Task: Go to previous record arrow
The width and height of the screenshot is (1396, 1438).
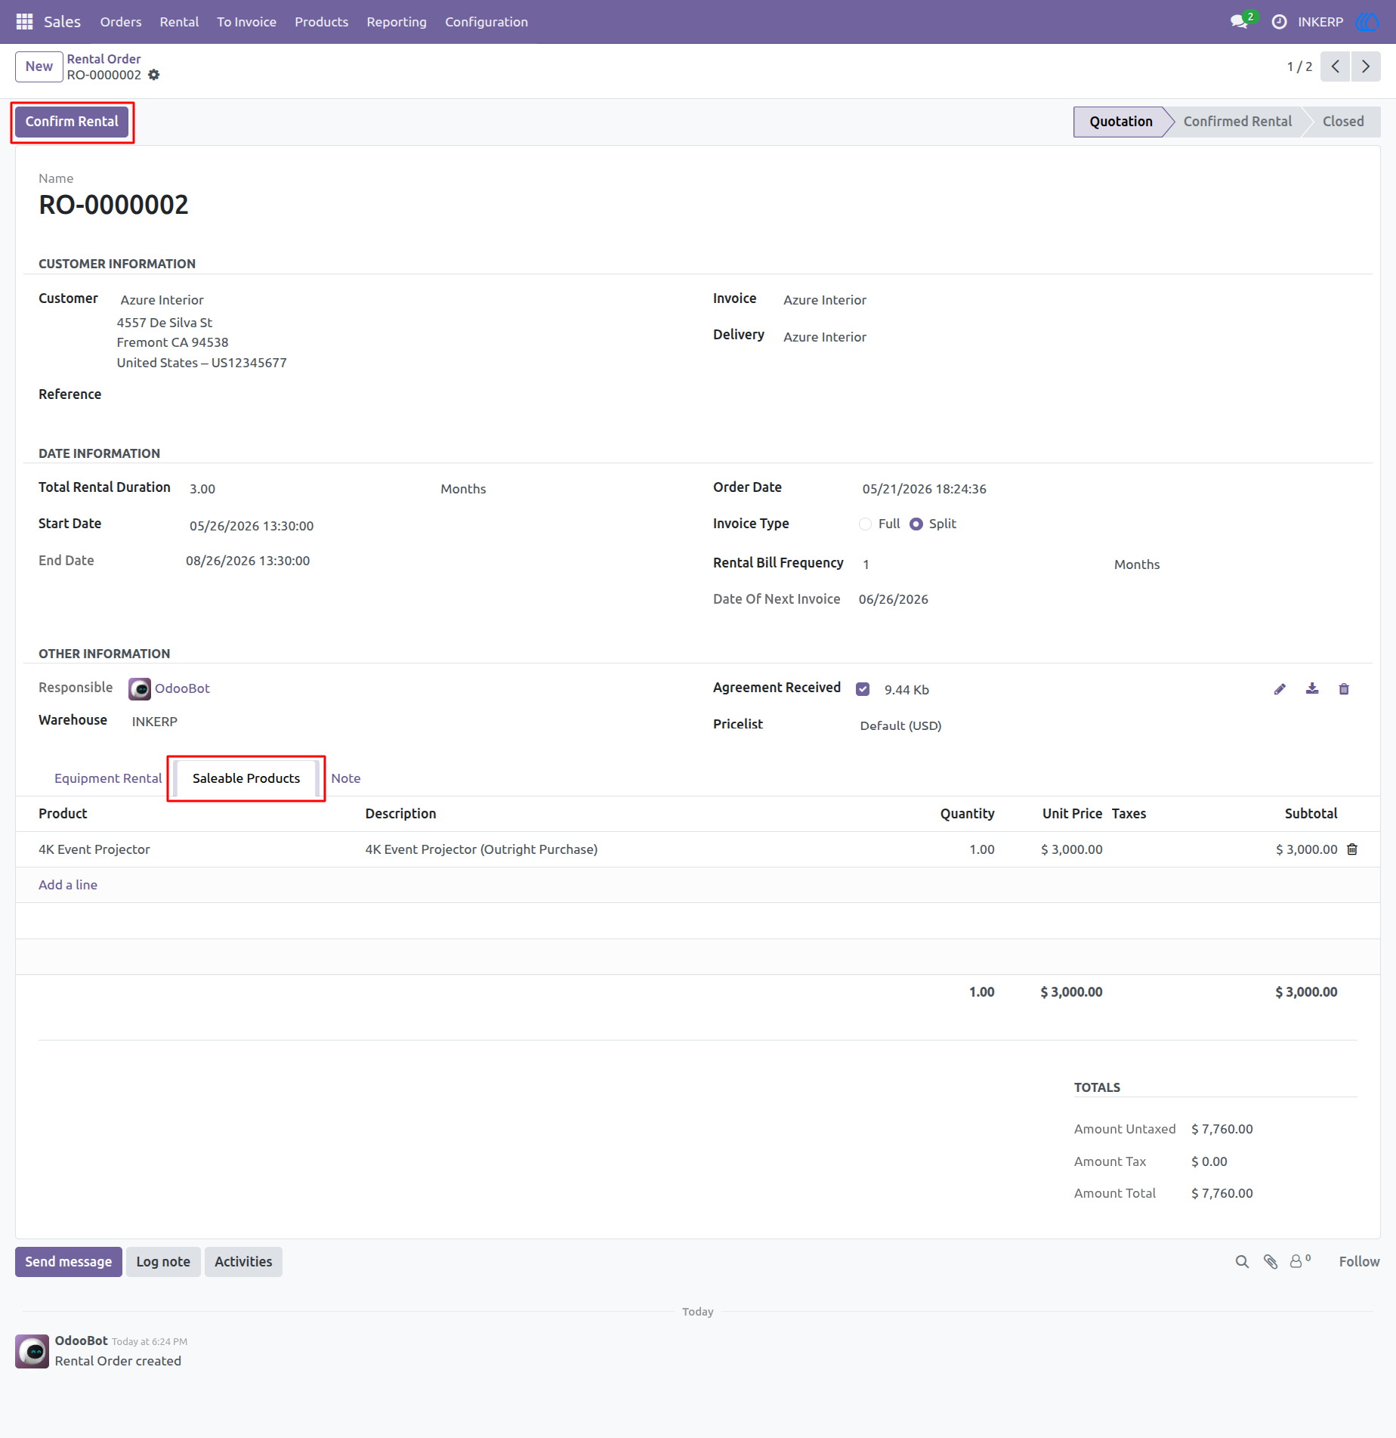Action: click(x=1336, y=66)
